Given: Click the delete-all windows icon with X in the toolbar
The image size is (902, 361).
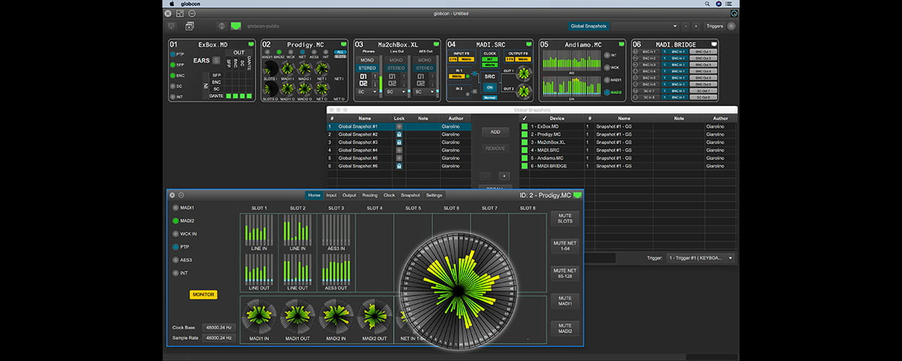Looking at the screenshot, I should [190, 26].
